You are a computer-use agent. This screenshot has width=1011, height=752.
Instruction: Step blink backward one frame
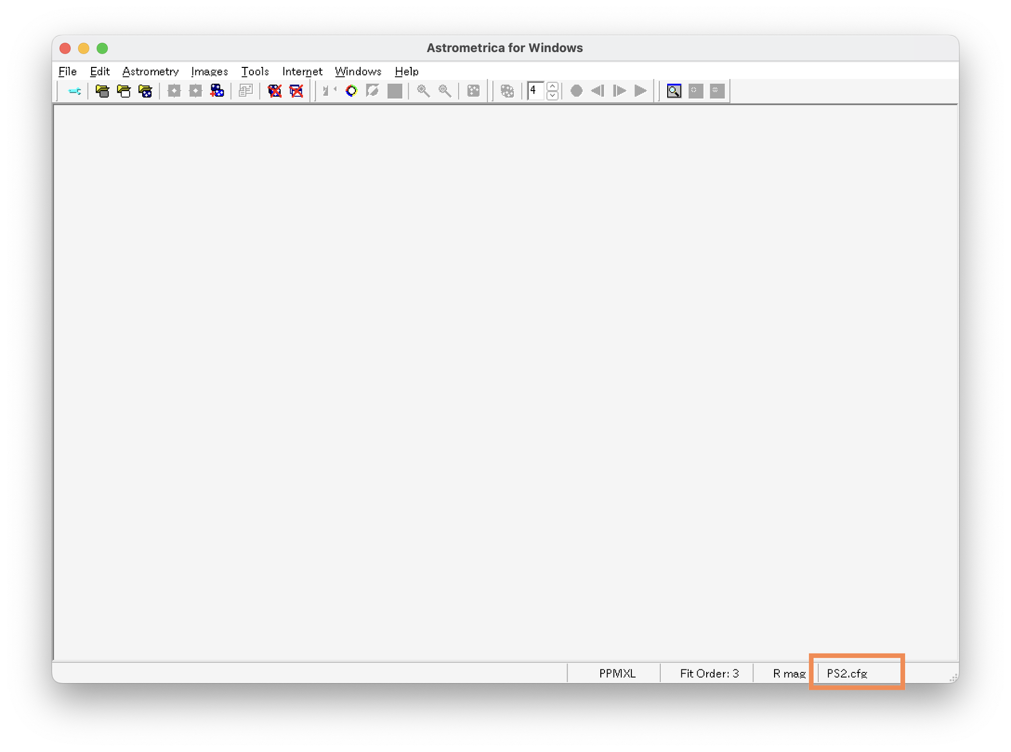coord(598,91)
